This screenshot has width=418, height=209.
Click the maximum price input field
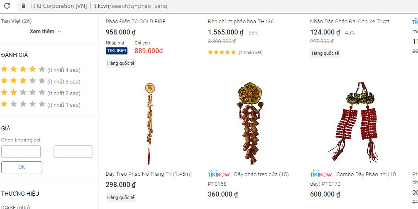click(x=73, y=152)
